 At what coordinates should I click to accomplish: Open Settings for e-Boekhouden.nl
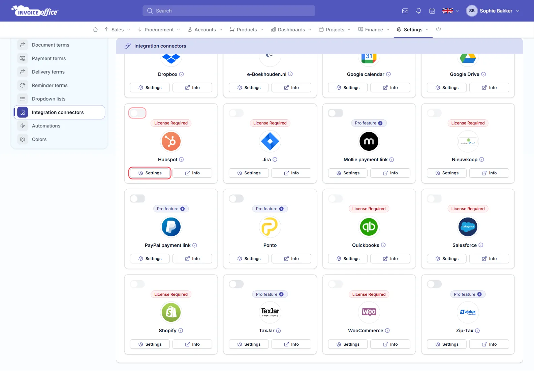(x=249, y=88)
